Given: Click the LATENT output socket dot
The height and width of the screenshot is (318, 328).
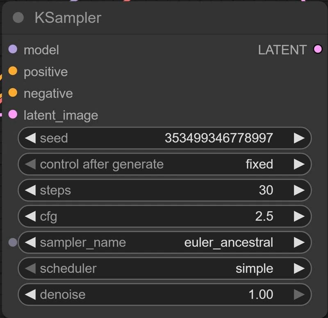Looking at the screenshot, I should (x=317, y=49).
